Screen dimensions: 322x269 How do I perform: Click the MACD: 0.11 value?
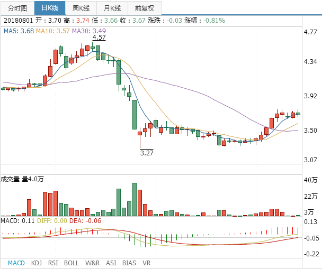pos(17,221)
